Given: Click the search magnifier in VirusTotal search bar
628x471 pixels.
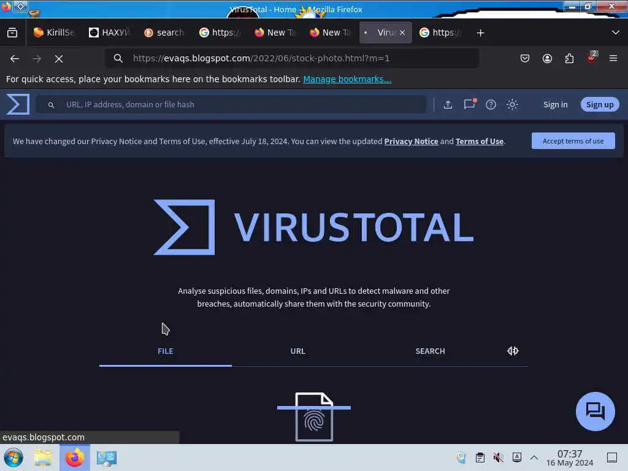Looking at the screenshot, I should point(51,105).
